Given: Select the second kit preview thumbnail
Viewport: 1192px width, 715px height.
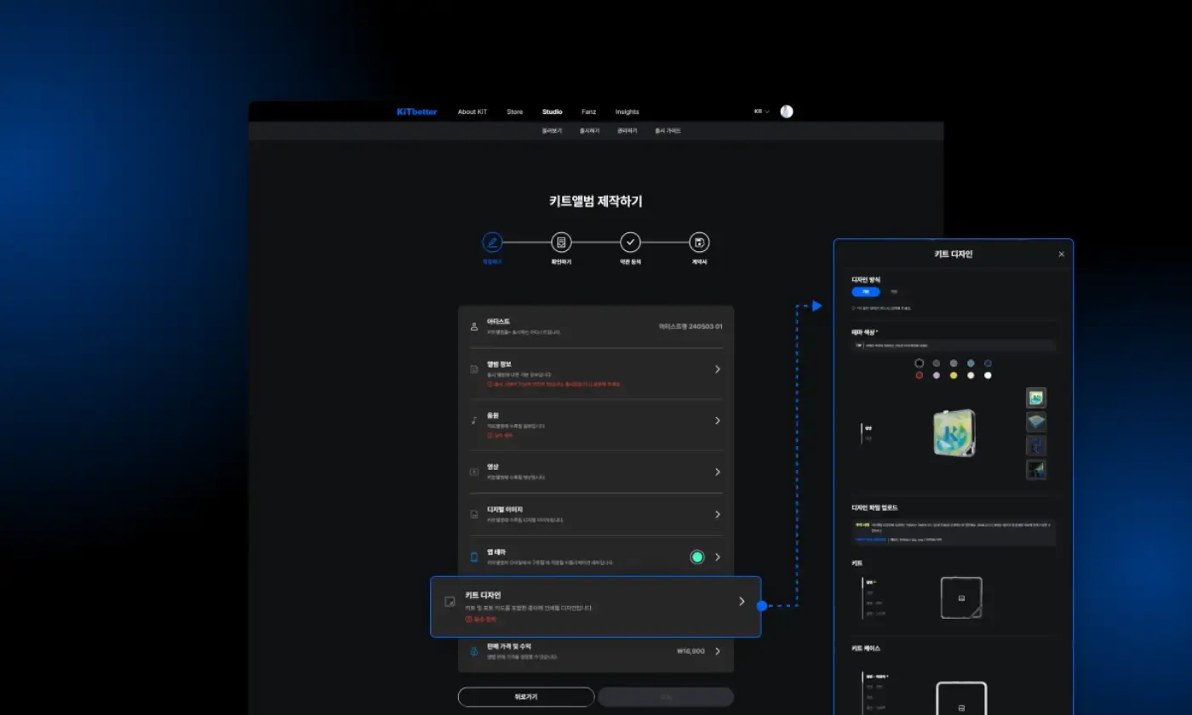Looking at the screenshot, I should point(1036,422).
